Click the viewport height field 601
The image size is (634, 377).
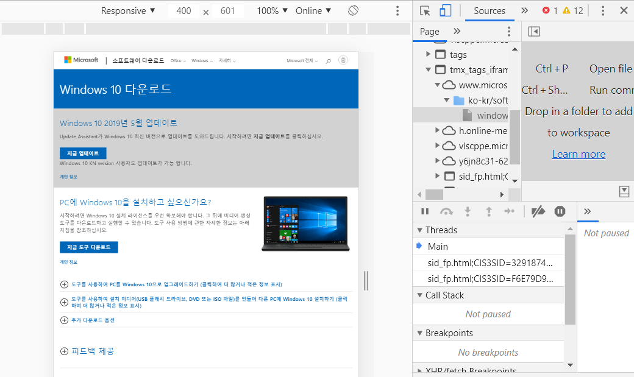click(227, 11)
